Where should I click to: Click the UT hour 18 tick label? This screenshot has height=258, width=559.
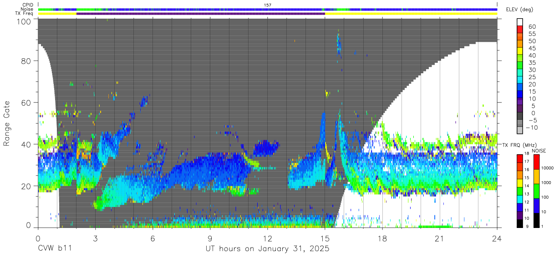point(382,238)
